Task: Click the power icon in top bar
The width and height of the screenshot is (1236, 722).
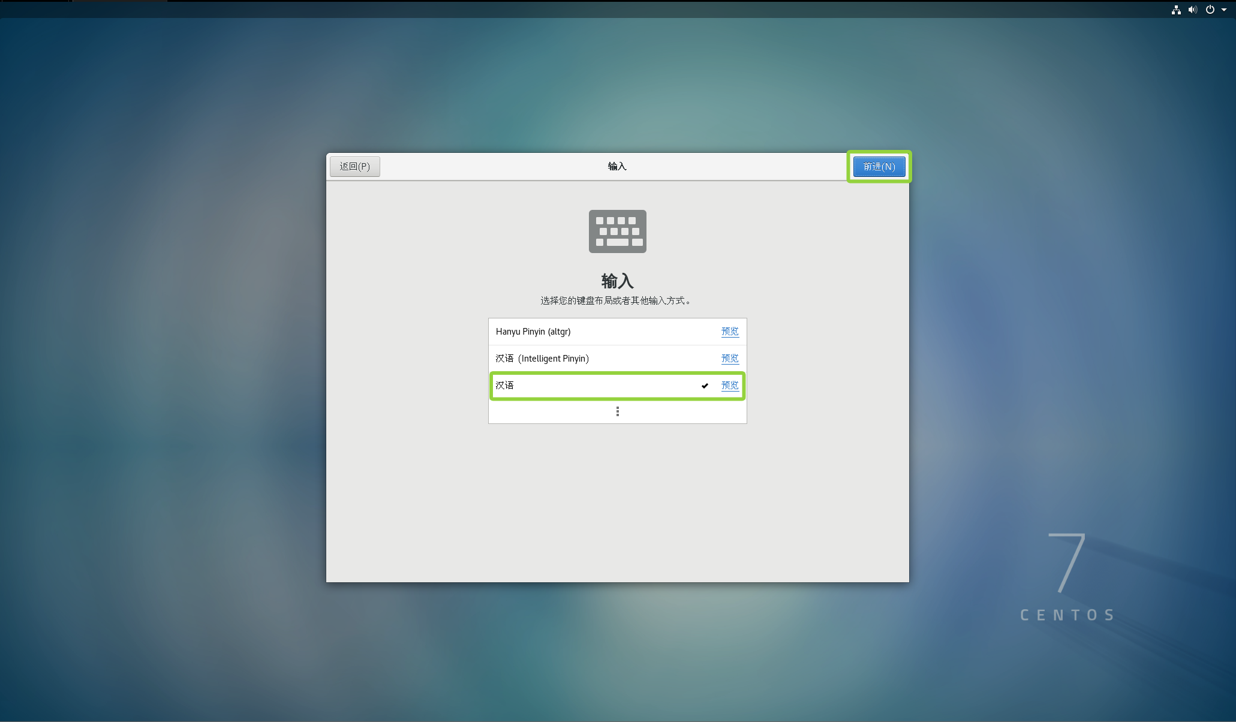Action: click(x=1210, y=10)
